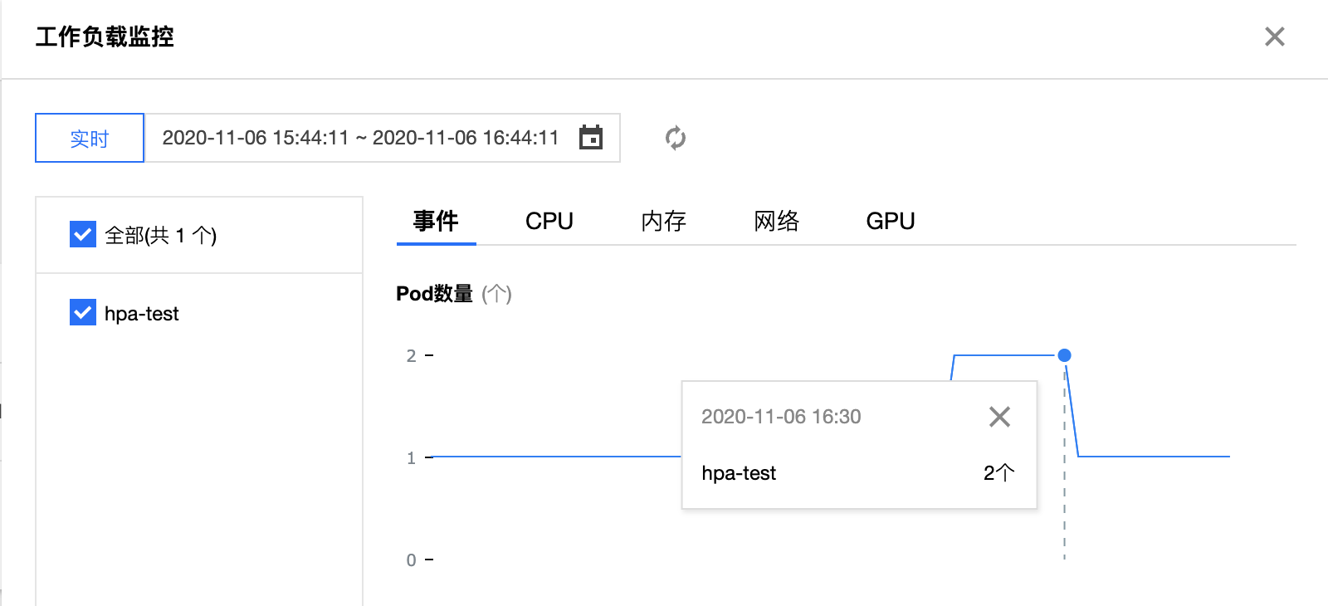Open the 内存 memory tab

(663, 222)
